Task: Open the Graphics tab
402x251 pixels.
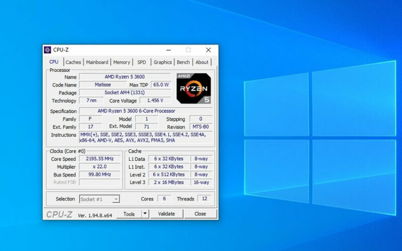Action: pos(162,62)
